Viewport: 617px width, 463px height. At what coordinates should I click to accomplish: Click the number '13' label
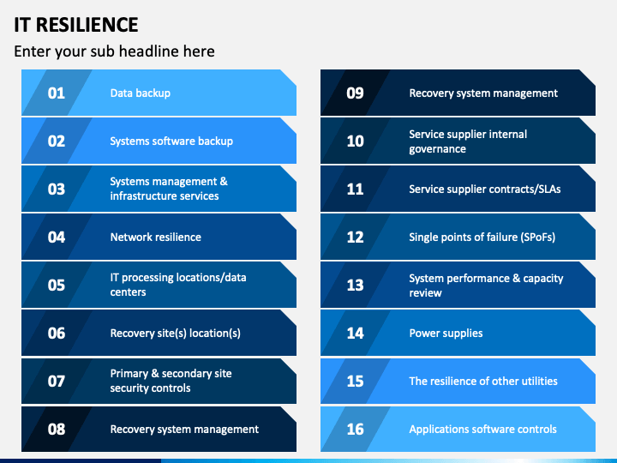tap(355, 286)
